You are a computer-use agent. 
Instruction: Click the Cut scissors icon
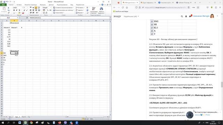(x=8, y=8)
